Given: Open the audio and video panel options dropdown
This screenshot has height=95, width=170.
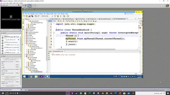Looking at the screenshot, I should click(x=1, y=5).
